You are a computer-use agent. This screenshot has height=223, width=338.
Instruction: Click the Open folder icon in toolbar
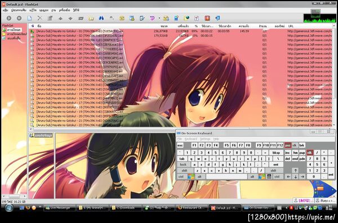(91, 19)
